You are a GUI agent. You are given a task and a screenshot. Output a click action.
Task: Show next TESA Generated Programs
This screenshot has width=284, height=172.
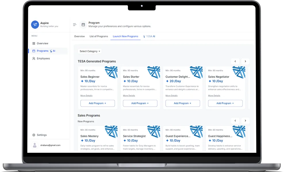[245, 61]
